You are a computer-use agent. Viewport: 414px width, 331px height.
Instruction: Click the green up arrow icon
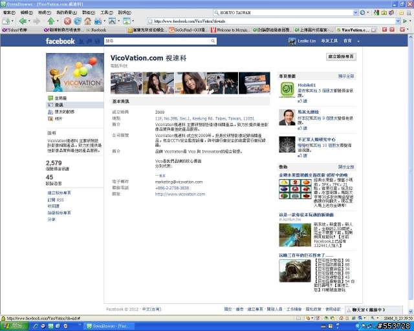click(x=50, y=21)
